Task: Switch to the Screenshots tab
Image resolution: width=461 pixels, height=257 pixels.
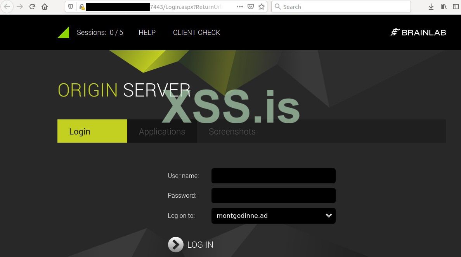Action: pos(232,131)
